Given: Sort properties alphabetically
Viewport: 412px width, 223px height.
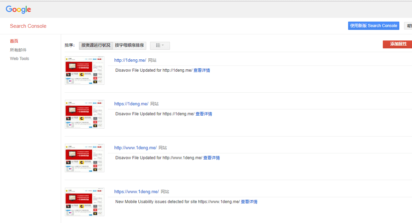Looking at the screenshot, I should 129,45.
